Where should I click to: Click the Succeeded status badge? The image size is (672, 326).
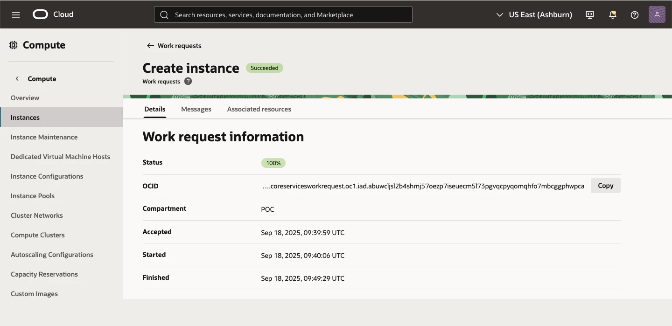pyautogui.click(x=265, y=68)
